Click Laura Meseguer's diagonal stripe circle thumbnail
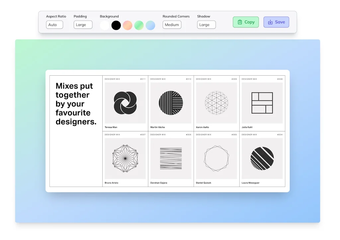 (x=262, y=158)
